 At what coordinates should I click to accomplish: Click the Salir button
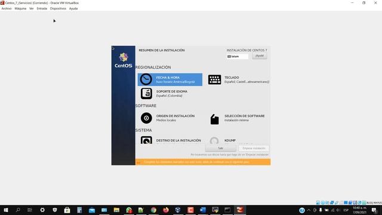pyautogui.click(x=220, y=148)
